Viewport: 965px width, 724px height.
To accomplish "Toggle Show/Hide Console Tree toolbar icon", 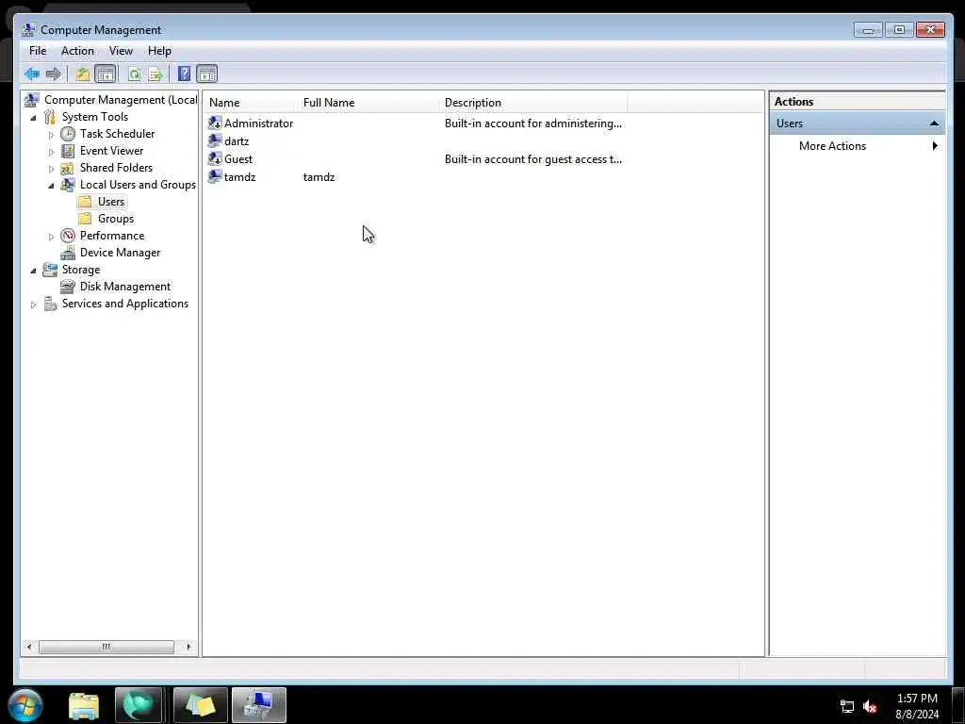I will pyautogui.click(x=106, y=74).
